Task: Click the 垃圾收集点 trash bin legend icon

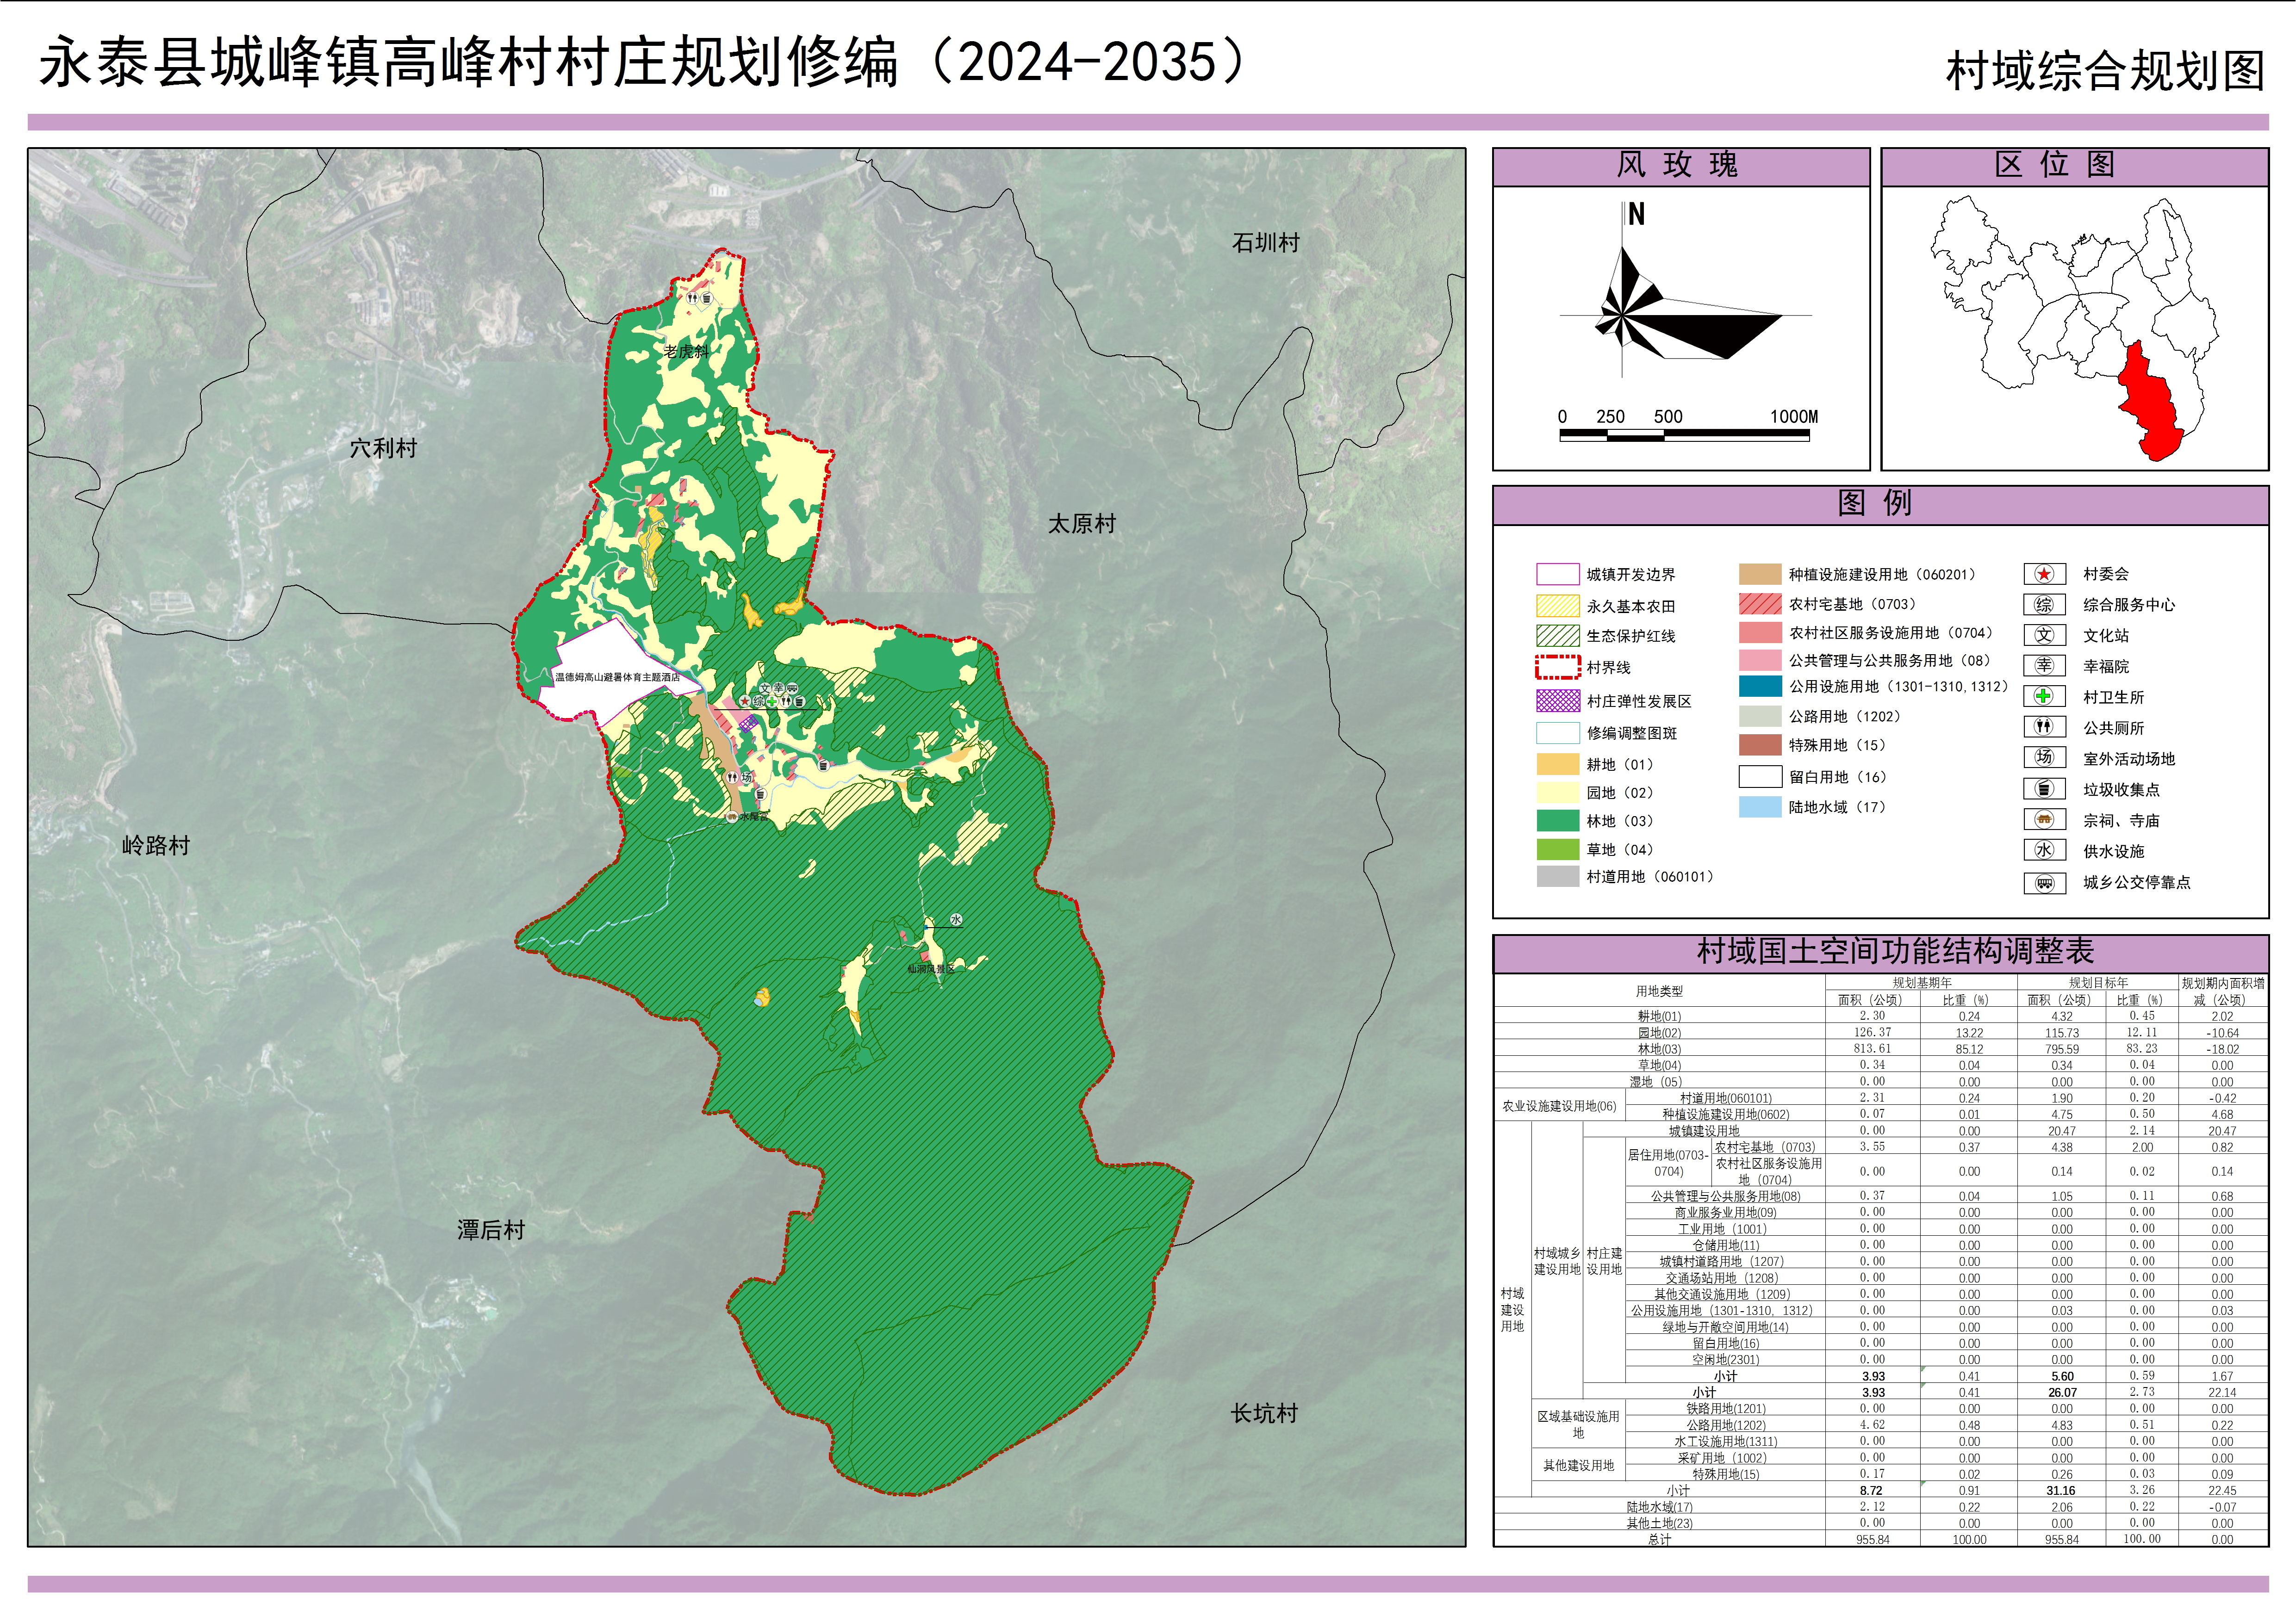Action: [x=2044, y=788]
